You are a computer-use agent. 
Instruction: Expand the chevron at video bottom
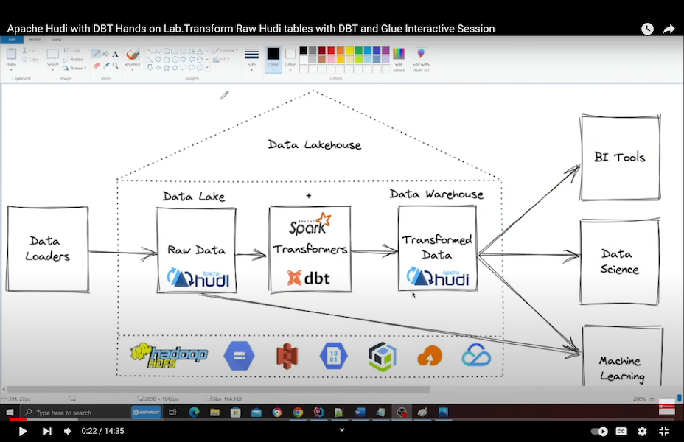tap(342, 429)
